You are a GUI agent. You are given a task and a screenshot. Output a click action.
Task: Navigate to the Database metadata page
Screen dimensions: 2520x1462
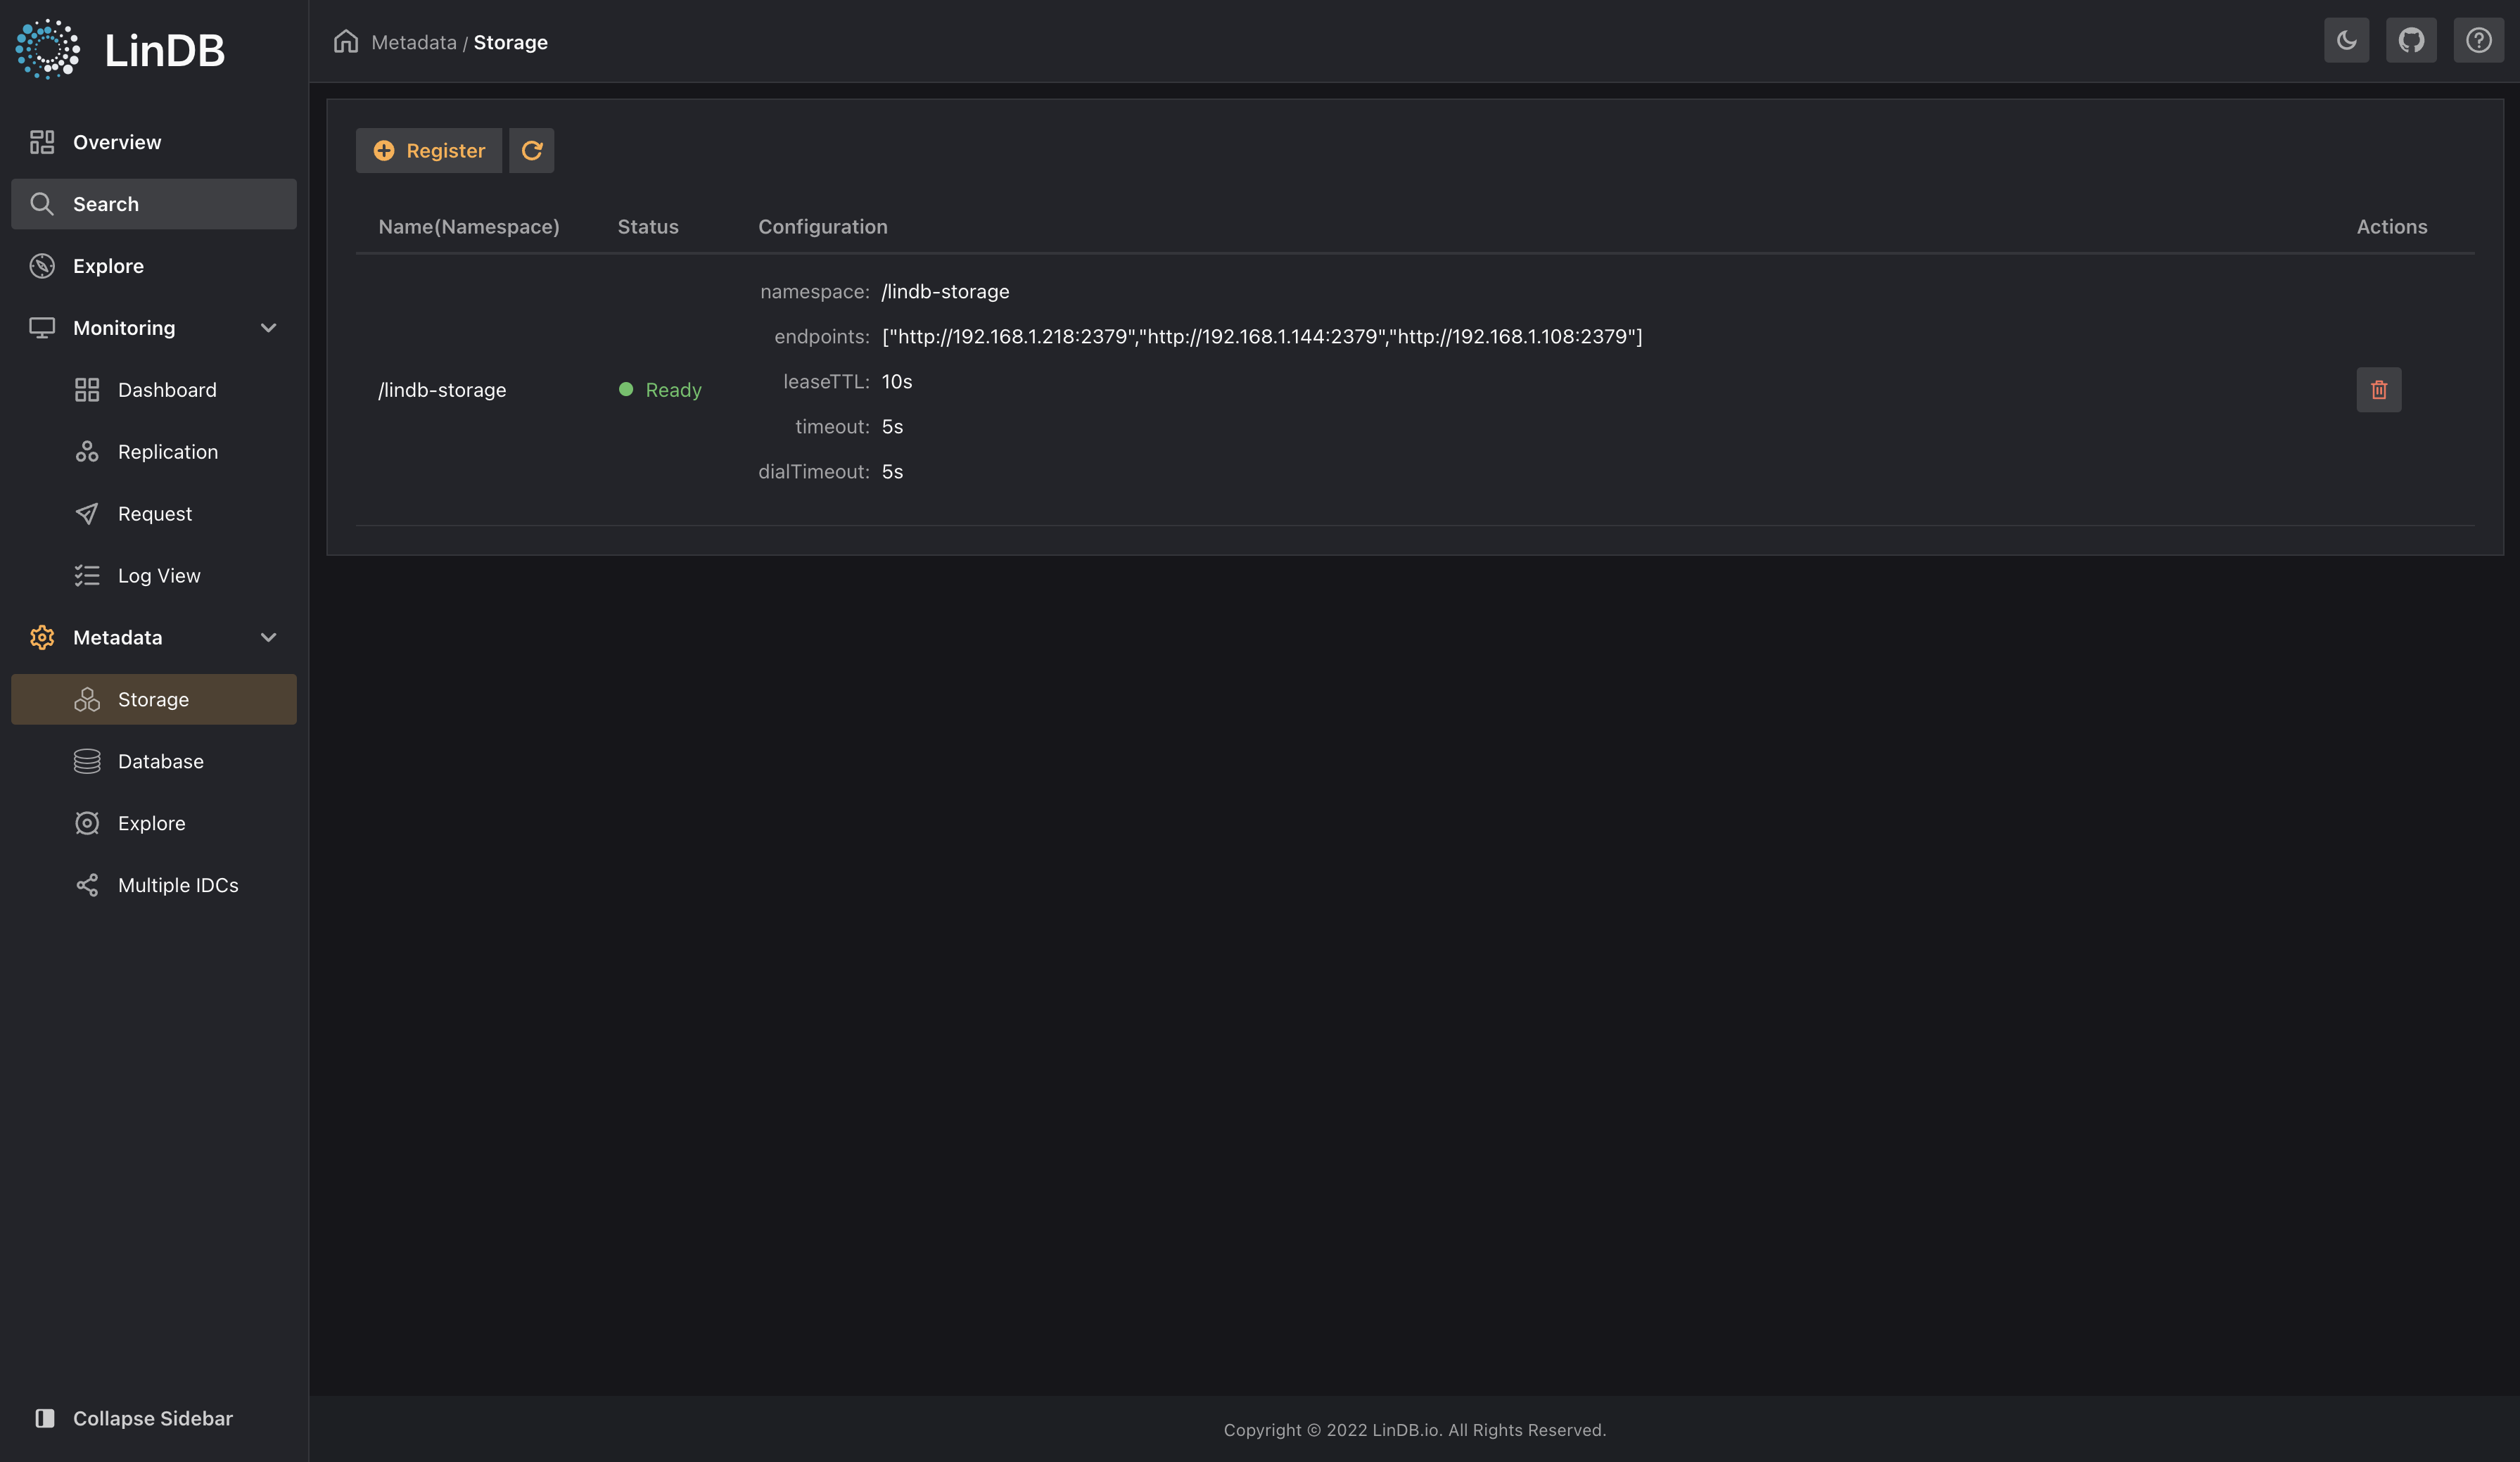tap(160, 761)
